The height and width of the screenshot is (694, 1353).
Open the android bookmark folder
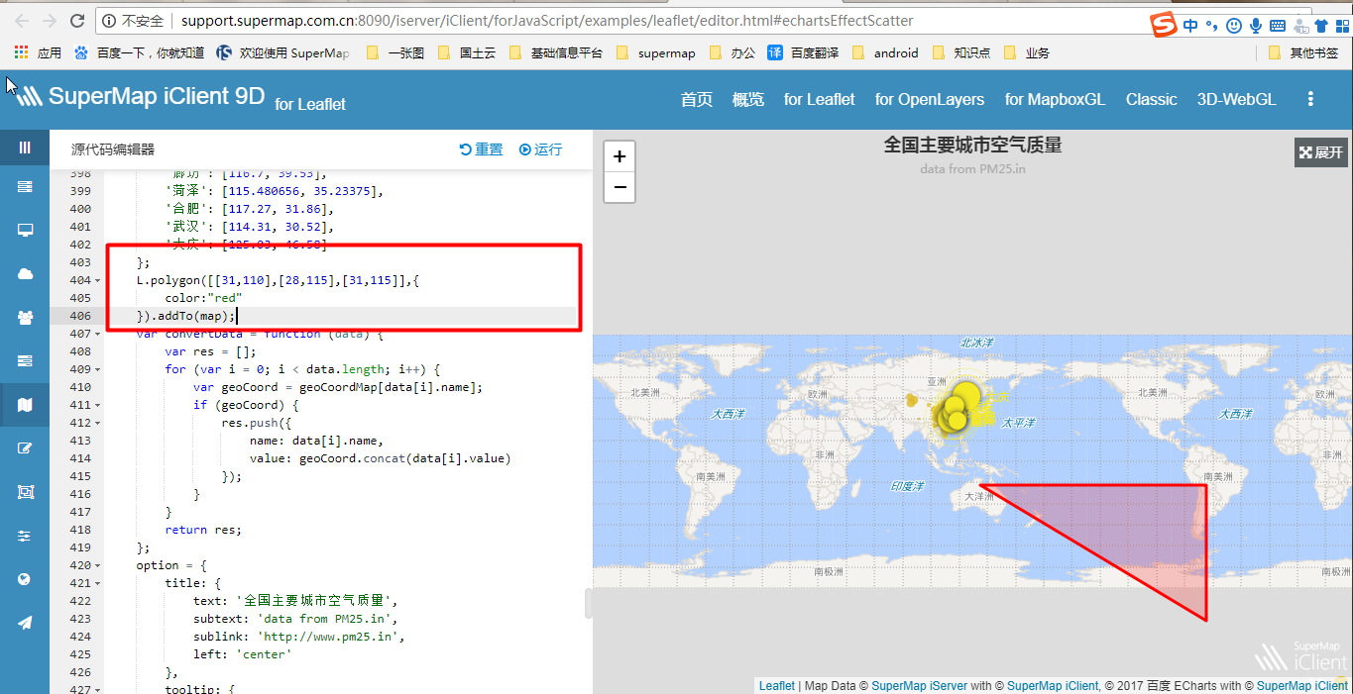pos(885,52)
